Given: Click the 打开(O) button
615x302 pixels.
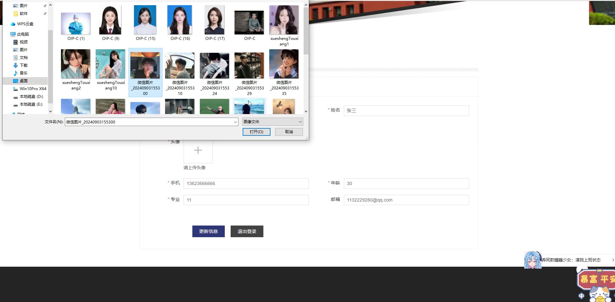Looking at the screenshot, I should [256, 132].
